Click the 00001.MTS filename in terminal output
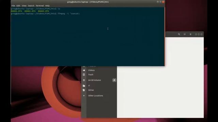 click(16, 11)
